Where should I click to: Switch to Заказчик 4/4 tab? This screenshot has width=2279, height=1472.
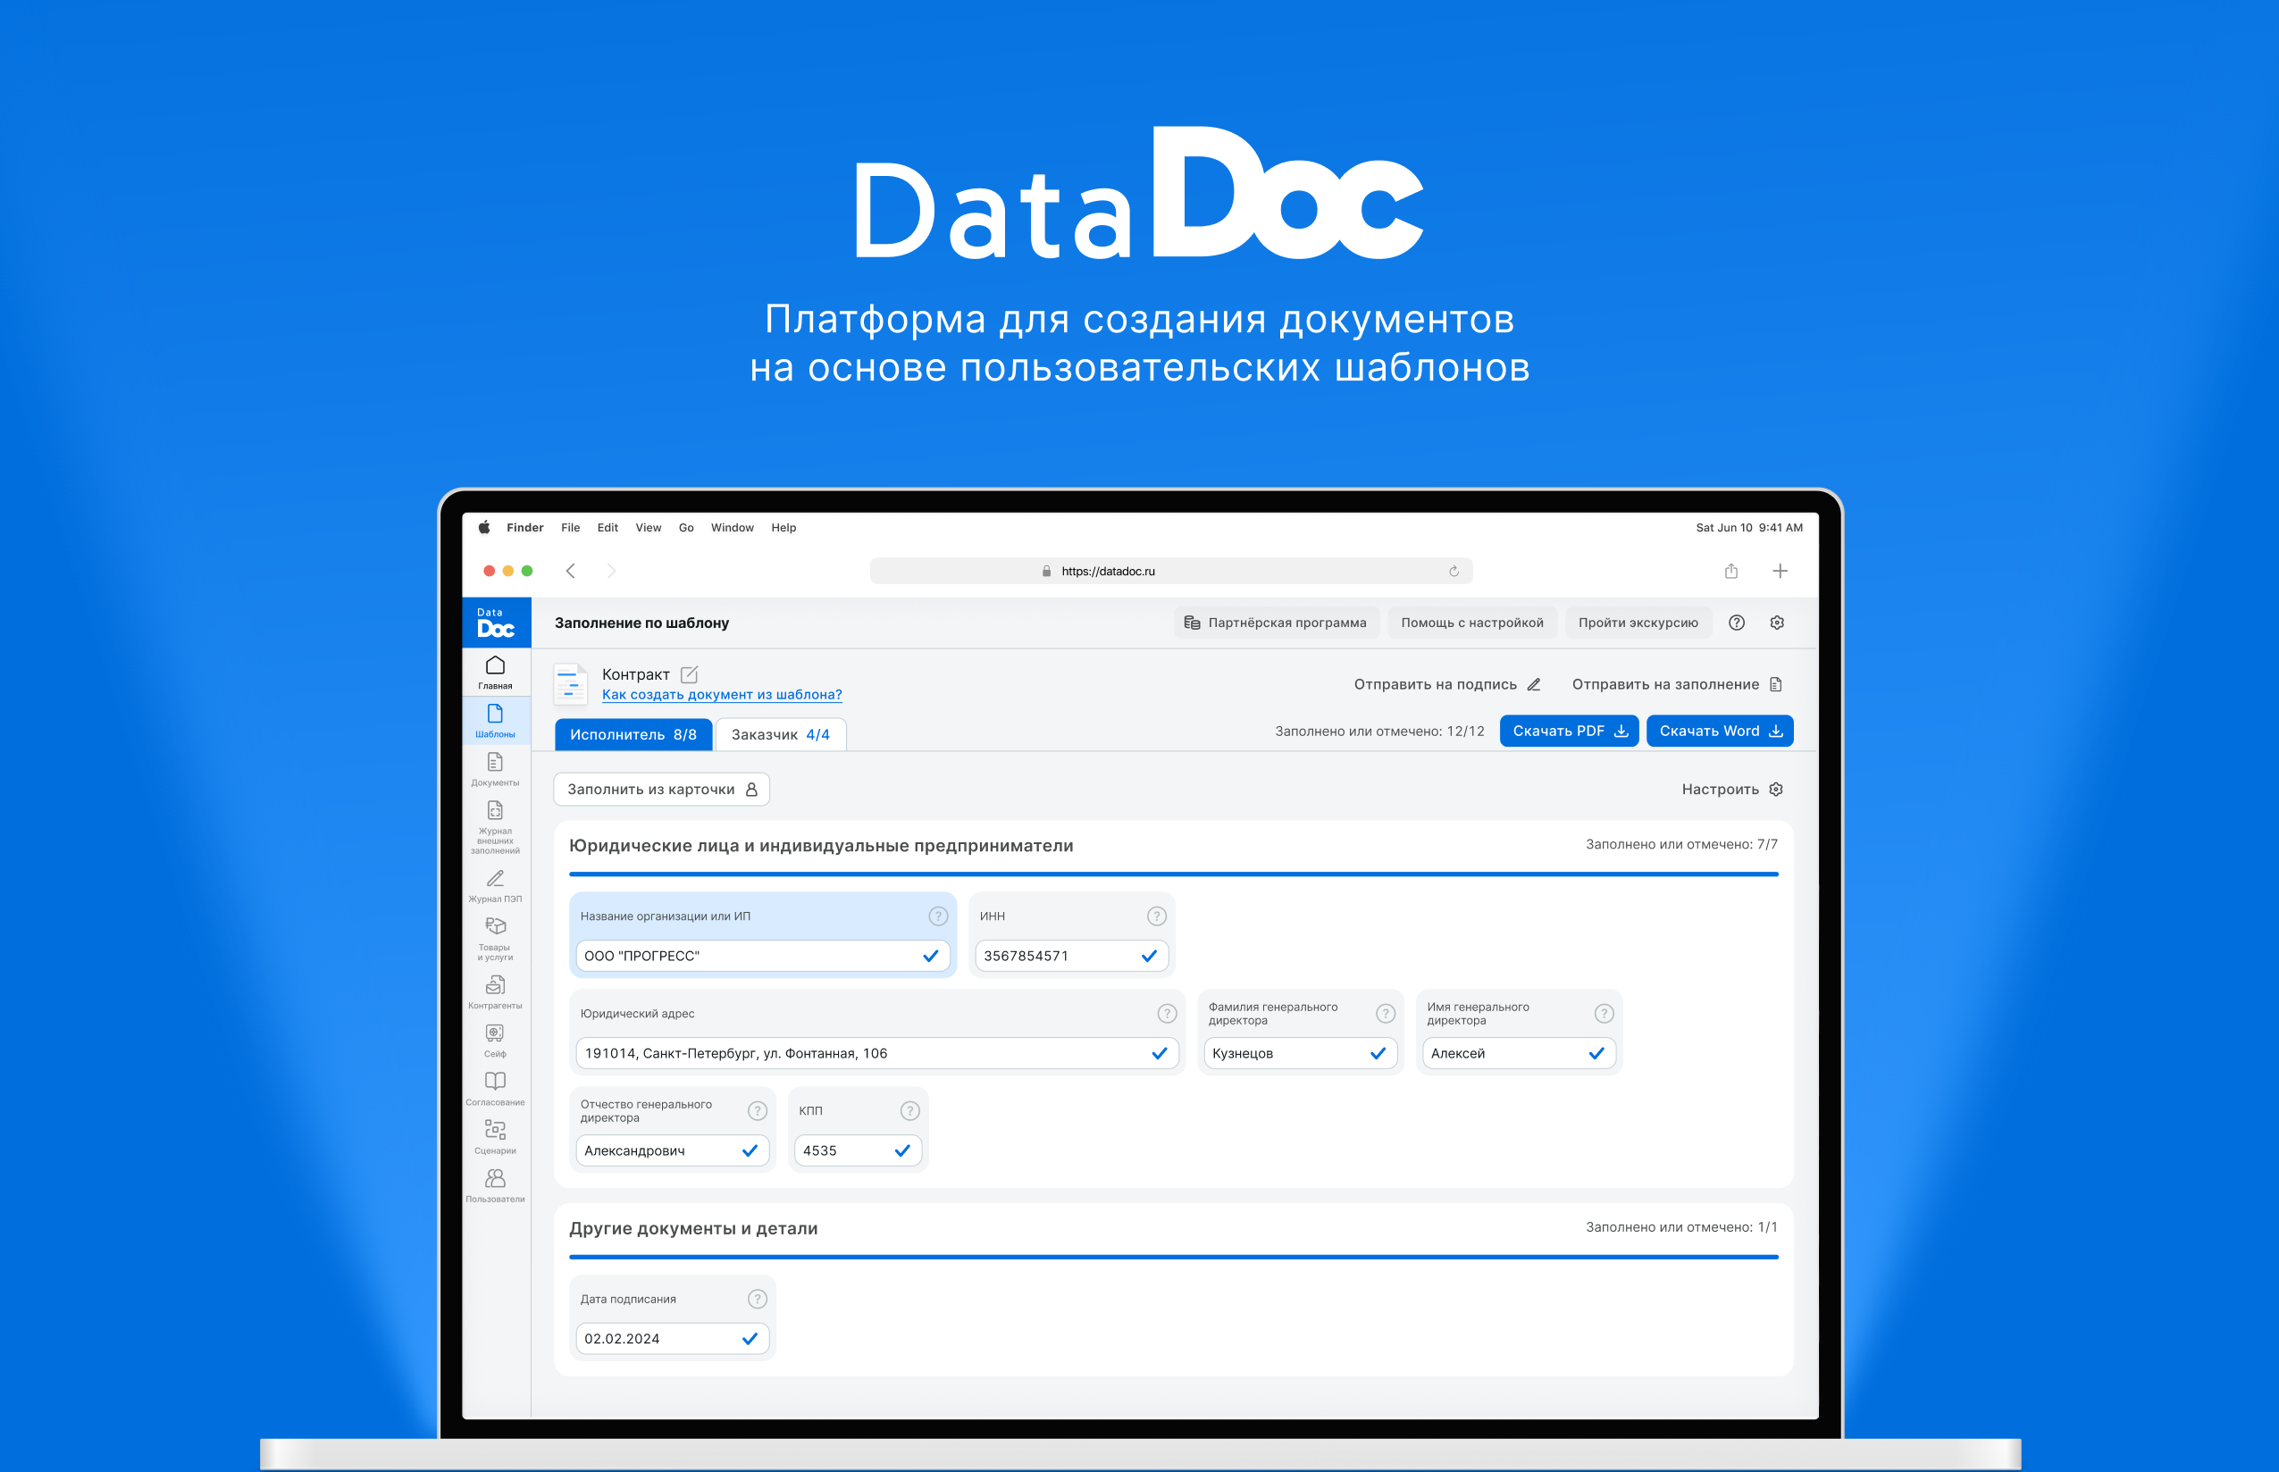(x=780, y=734)
